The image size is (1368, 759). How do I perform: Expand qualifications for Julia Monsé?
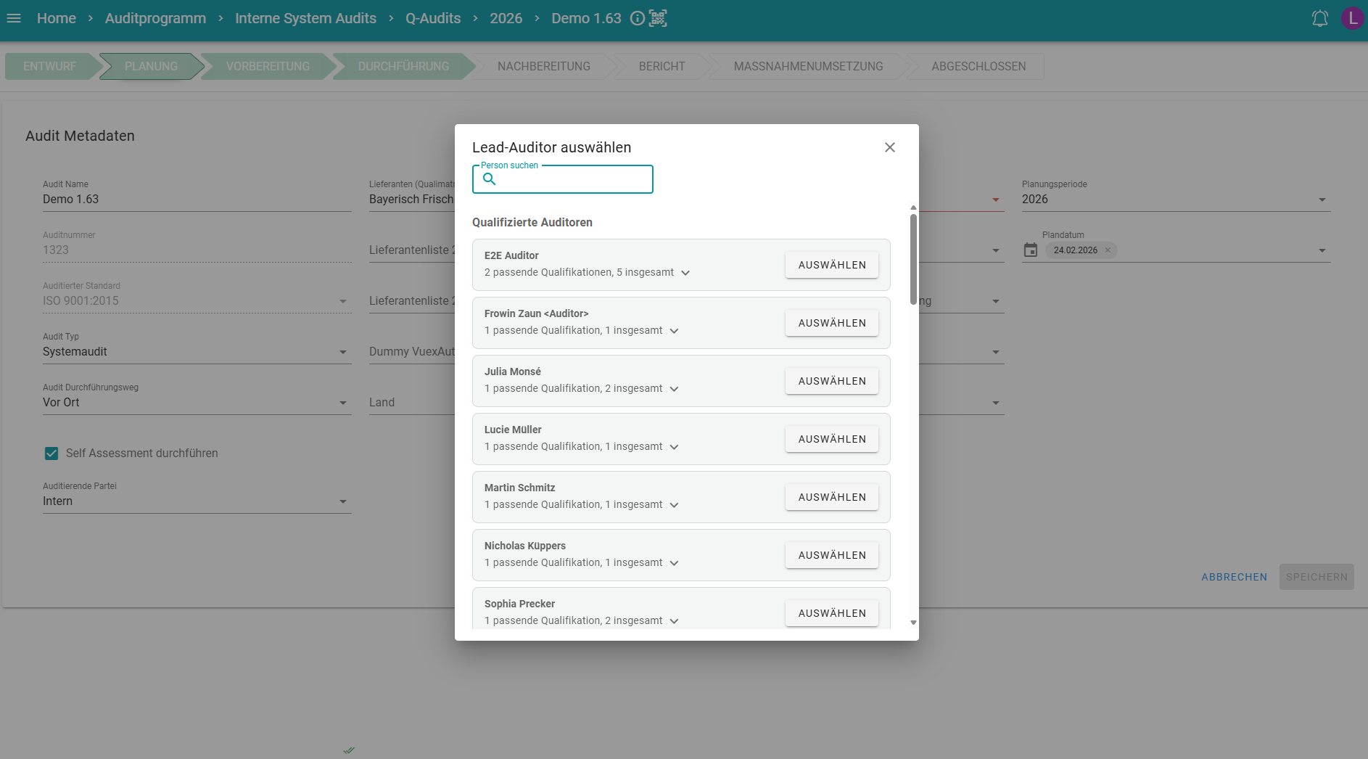[674, 389]
